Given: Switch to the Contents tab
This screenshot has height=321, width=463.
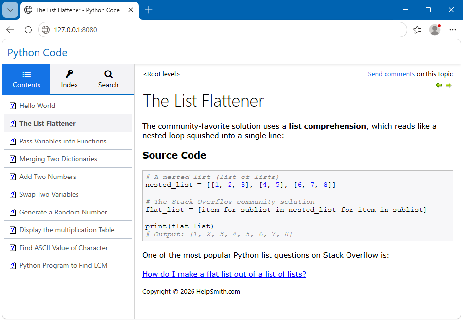Looking at the screenshot, I should pyautogui.click(x=26, y=79).
